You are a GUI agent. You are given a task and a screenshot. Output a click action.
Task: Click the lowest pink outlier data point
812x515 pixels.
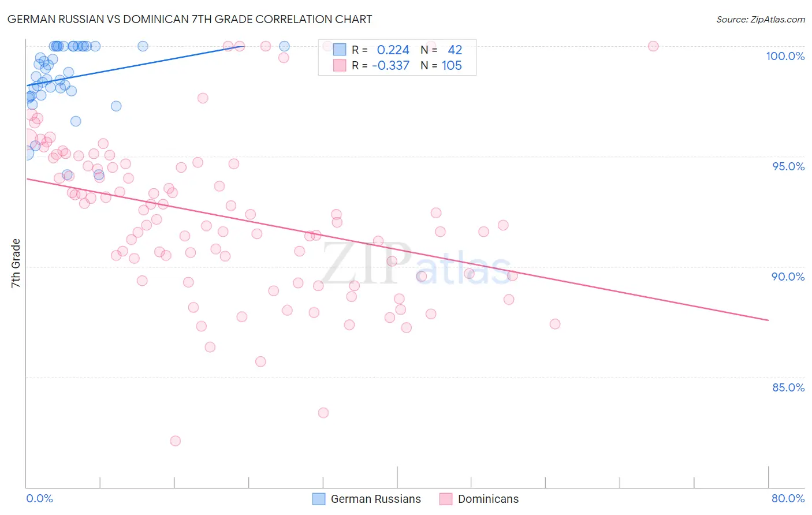(x=175, y=441)
